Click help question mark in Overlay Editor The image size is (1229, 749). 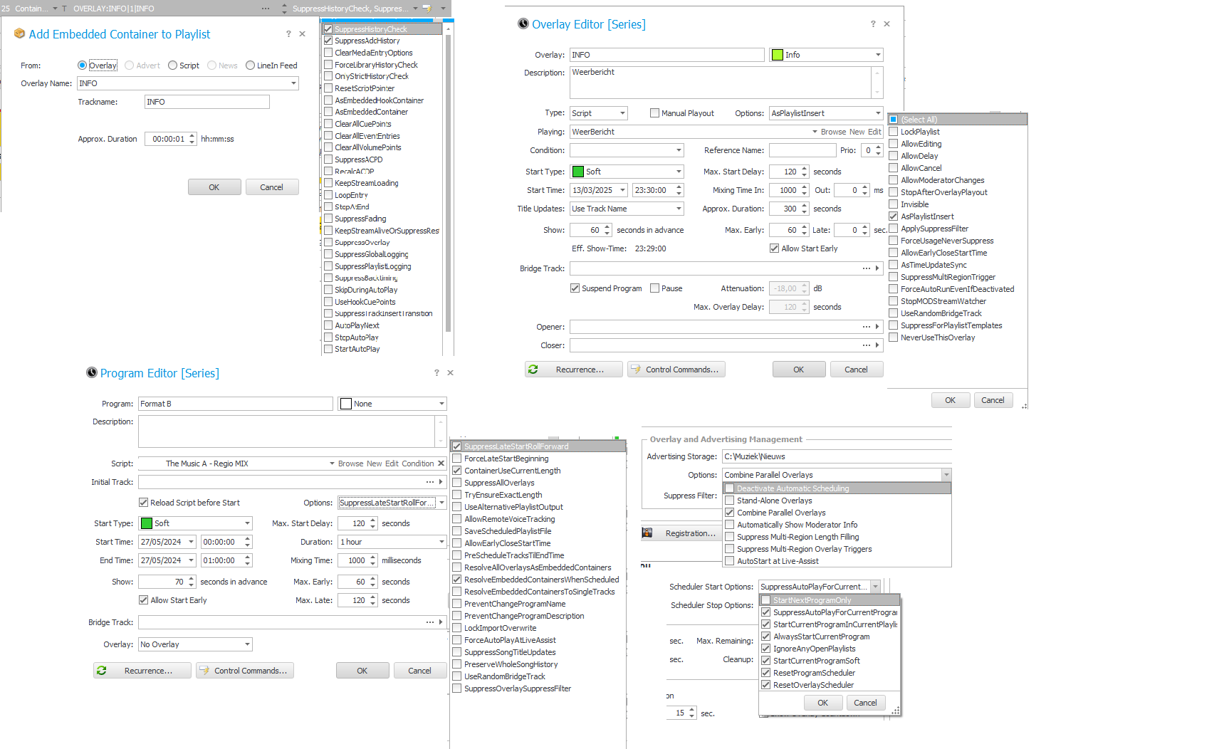(x=873, y=24)
